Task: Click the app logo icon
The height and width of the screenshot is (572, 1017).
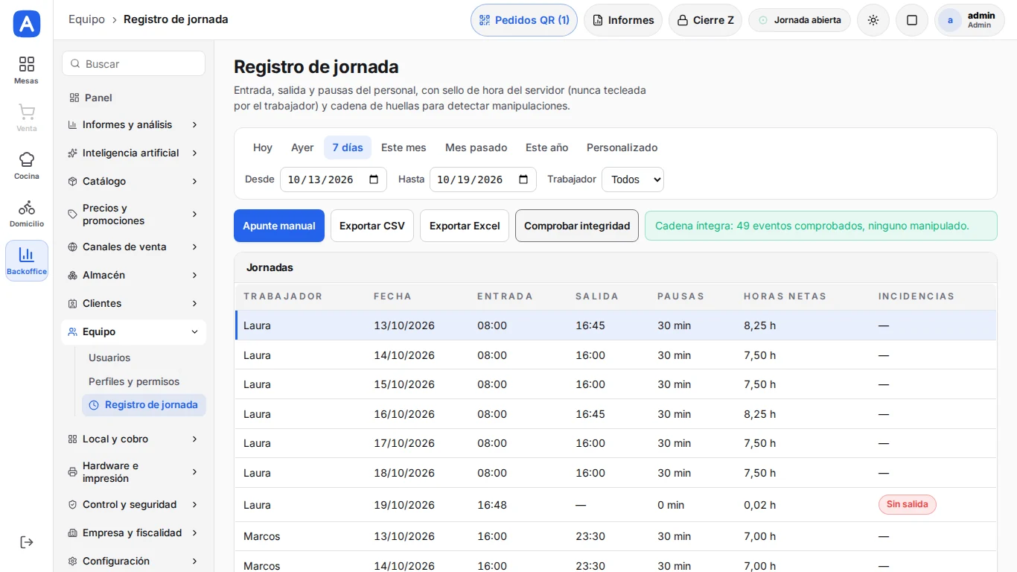Action: 27,24
